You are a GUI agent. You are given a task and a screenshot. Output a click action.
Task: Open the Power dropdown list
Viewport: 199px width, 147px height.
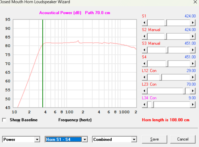(37, 140)
